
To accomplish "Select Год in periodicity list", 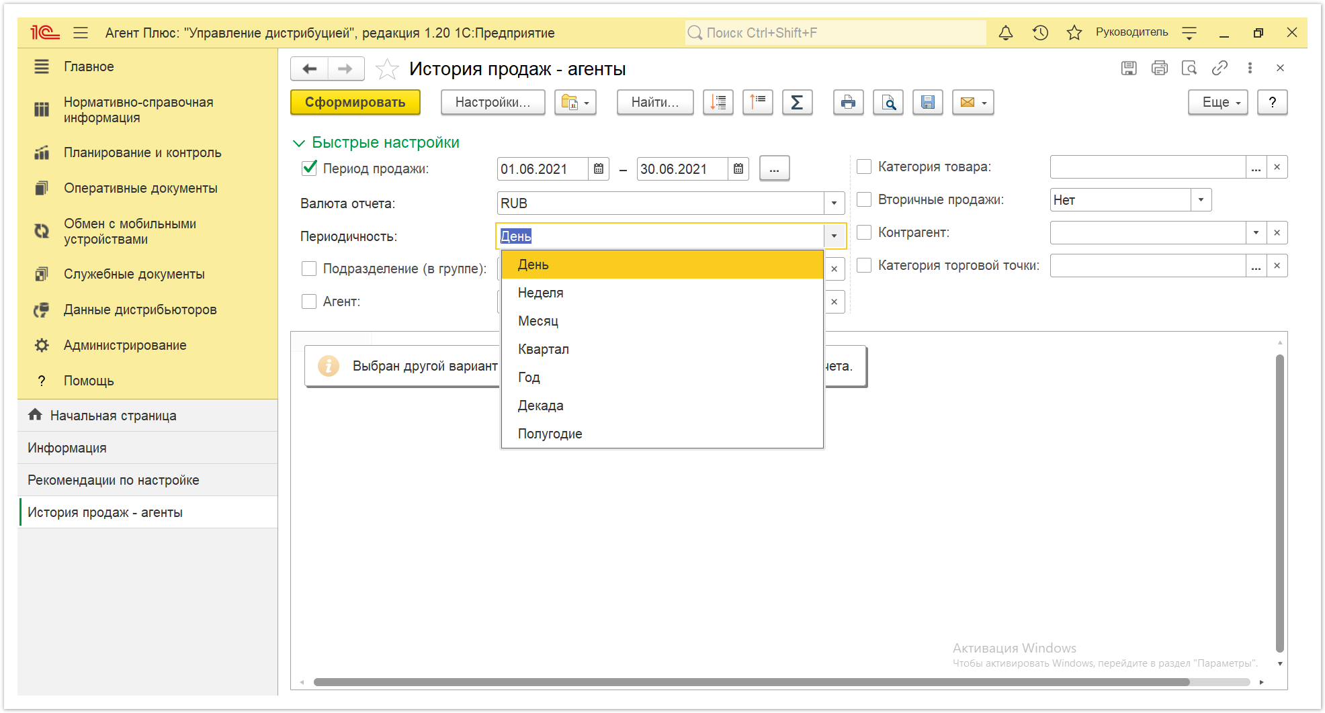I will (x=662, y=377).
